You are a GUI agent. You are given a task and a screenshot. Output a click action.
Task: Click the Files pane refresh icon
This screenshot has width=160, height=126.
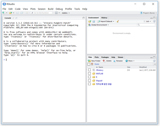coord(154,61)
